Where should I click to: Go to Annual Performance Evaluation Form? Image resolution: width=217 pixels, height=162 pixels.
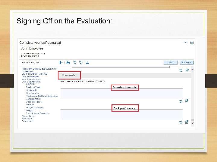[39, 69]
